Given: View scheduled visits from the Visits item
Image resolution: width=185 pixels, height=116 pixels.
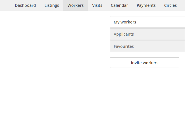Looking at the screenshot, I should (x=97, y=5).
